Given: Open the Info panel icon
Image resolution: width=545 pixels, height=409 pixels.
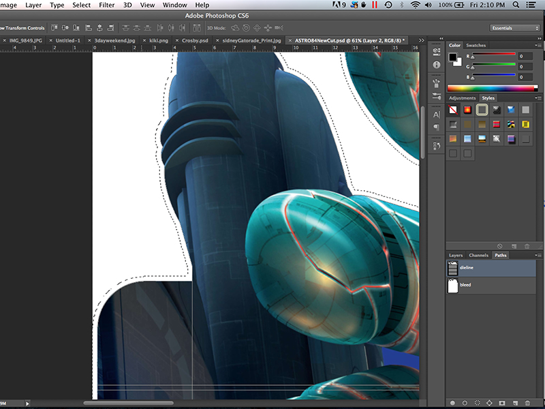Looking at the screenshot, I should (x=437, y=65).
